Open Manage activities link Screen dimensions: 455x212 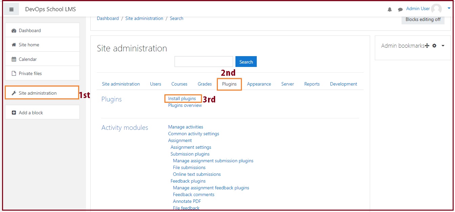pyautogui.click(x=186, y=127)
